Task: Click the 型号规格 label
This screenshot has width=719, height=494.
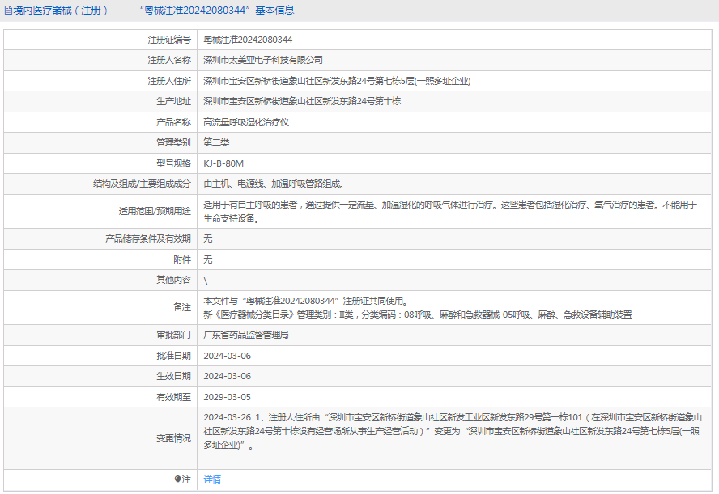Action: click(173, 163)
